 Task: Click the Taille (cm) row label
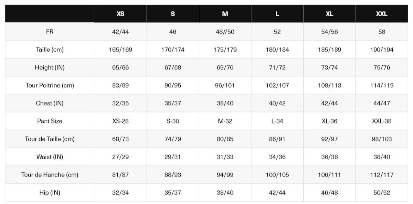coord(50,50)
